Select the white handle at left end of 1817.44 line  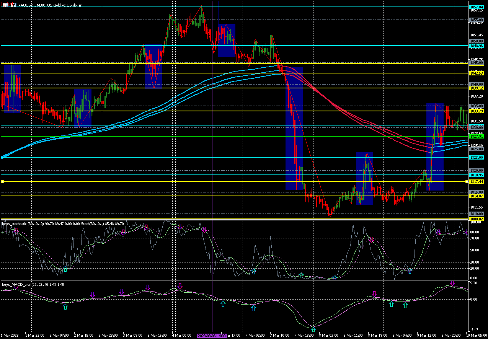[2, 182]
